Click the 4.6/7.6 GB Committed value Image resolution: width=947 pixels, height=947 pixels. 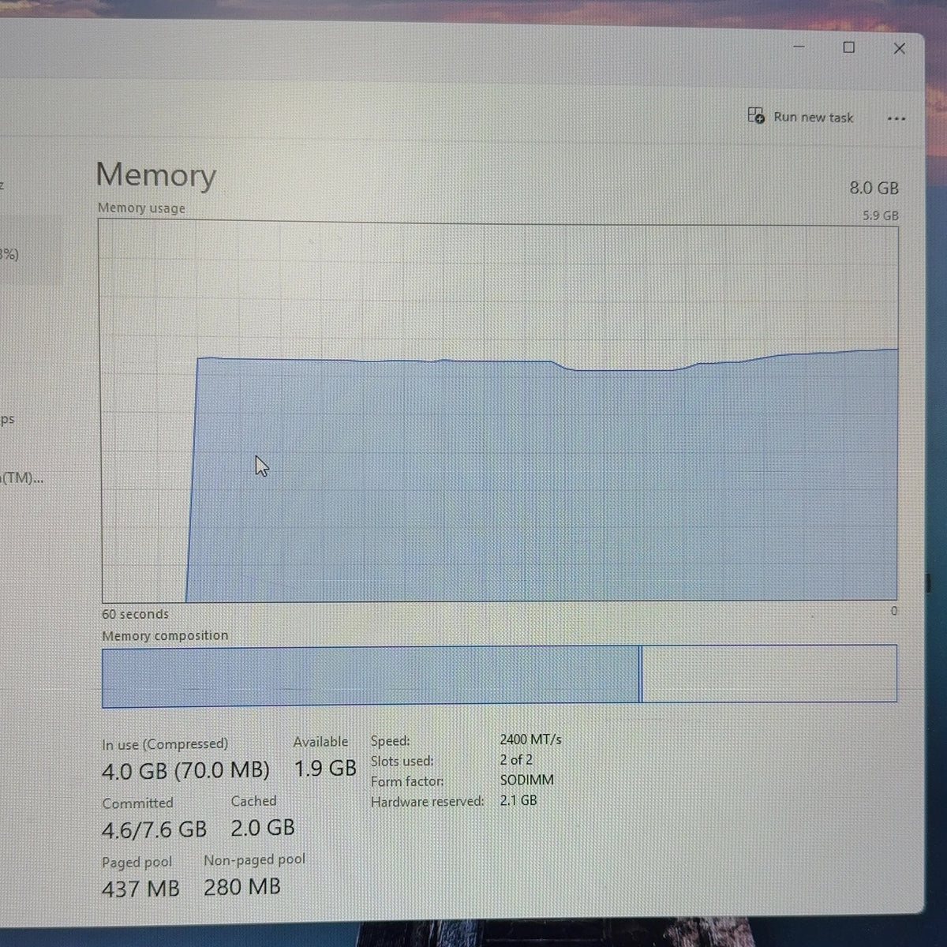pyautogui.click(x=154, y=829)
